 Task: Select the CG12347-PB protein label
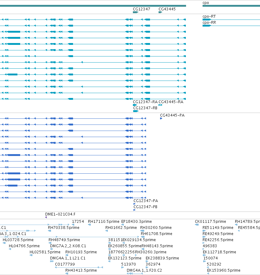[x=145, y=207]
